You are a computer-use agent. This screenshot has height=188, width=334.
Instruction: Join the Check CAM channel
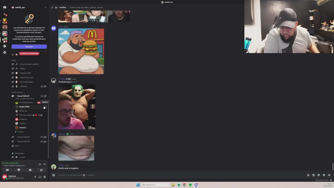(29, 73)
